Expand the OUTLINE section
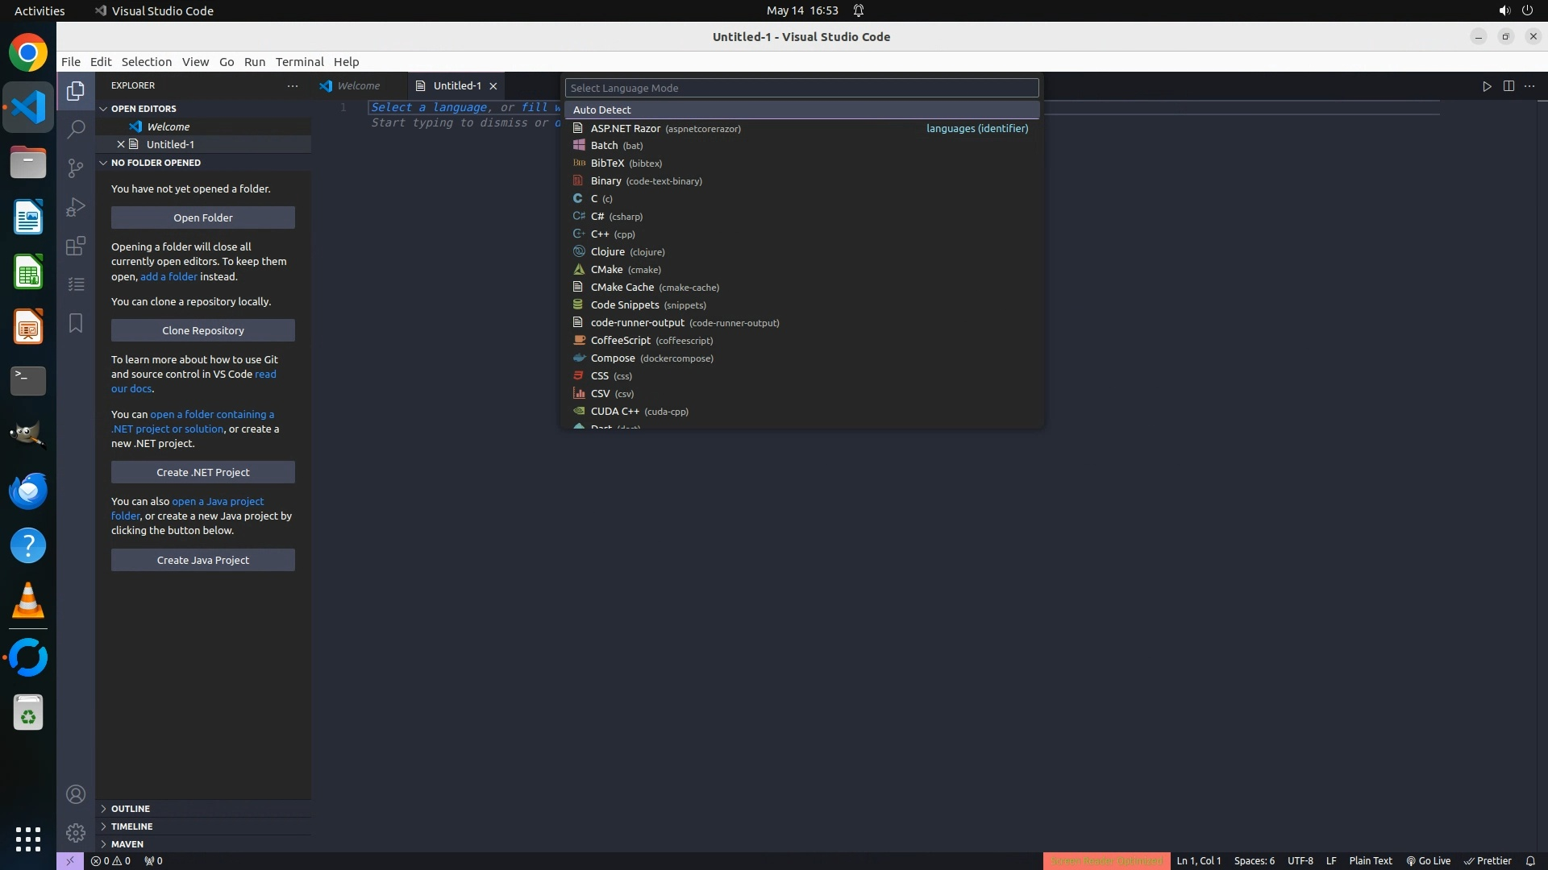 pos(130,809)
